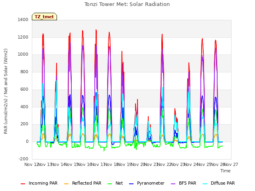Click the chart title 'Tonzi Tower Met: Solar Radiation'

[x=127, y=4]
